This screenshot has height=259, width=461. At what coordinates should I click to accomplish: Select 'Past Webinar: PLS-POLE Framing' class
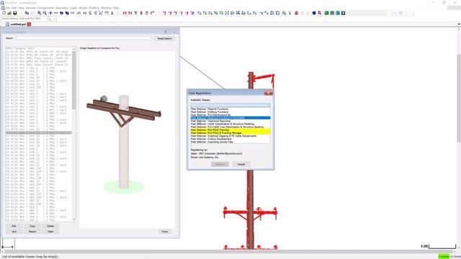230,129
